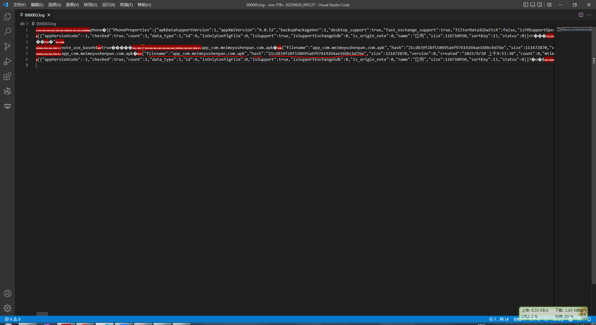This screenshot has width=596, height=325.
Task: Select the 000003.log editor tab
Action: [x=34, y=15]
